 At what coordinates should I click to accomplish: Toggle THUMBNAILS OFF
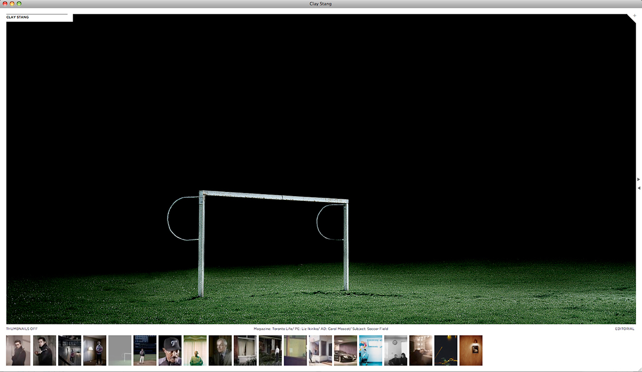tap(22, 329)
